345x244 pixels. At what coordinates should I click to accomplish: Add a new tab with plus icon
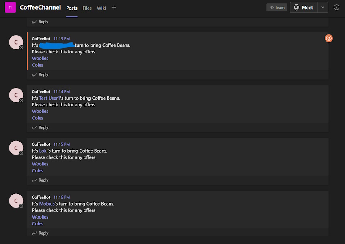point(114,8)
